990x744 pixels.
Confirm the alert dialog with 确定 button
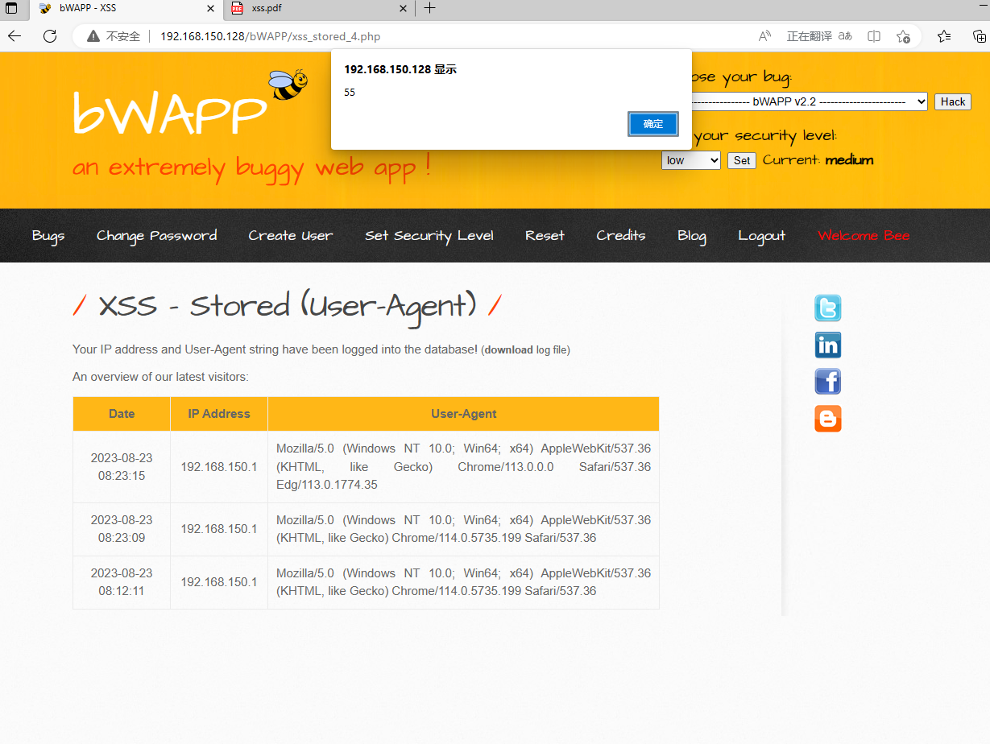coord(653,124)
